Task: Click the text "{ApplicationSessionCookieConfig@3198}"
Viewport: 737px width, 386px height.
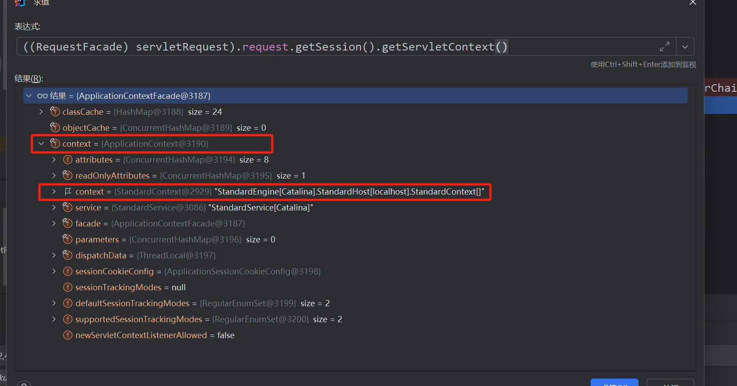Action: pos(243,271)
